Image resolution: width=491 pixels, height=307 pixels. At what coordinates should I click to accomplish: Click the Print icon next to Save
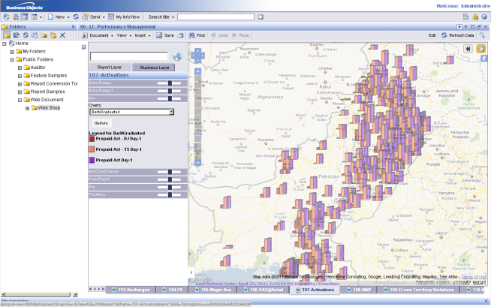(180, 35)
